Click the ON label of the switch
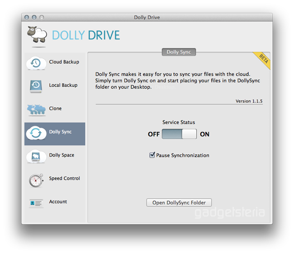The height and width of the screenshot is (254, 294). [x=204, y=134]
